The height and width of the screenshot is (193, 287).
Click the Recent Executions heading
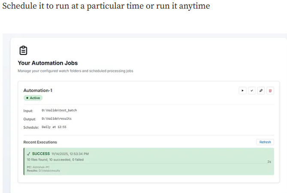(x=40, y=142)
